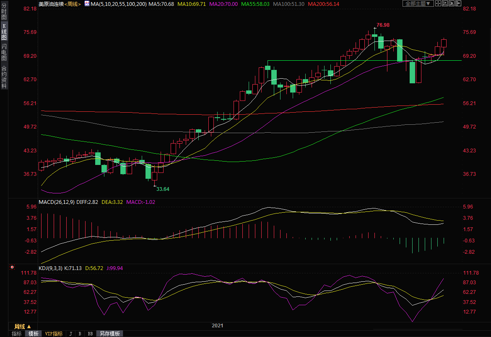Screen dimensions: 491x337
Task: Select the K线图 side tab
Action: coord(4,31)
